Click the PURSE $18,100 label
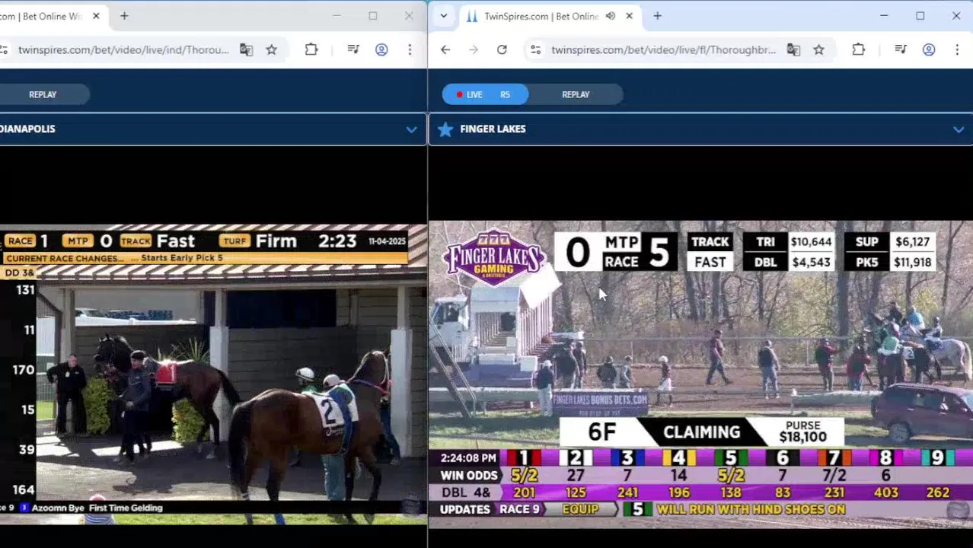The image size is (973, 548). point(802,432)
